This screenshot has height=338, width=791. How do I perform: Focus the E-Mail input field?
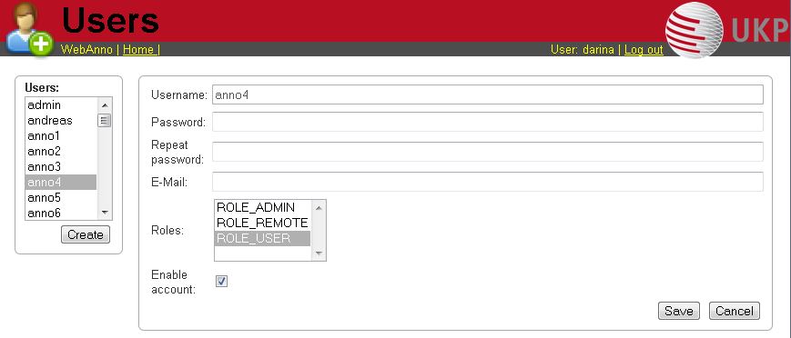click(x=487, y=182)
